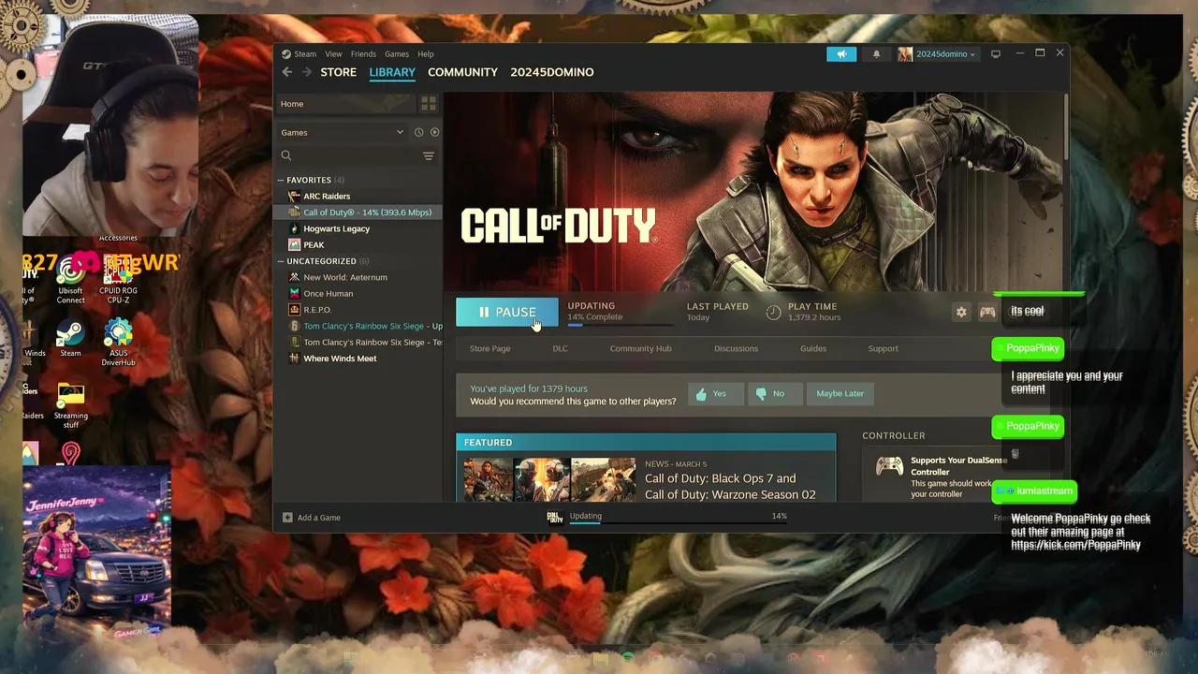Click the Add a Game text
This screenshot has height=674, width=1198.
(x=319, y=518)
